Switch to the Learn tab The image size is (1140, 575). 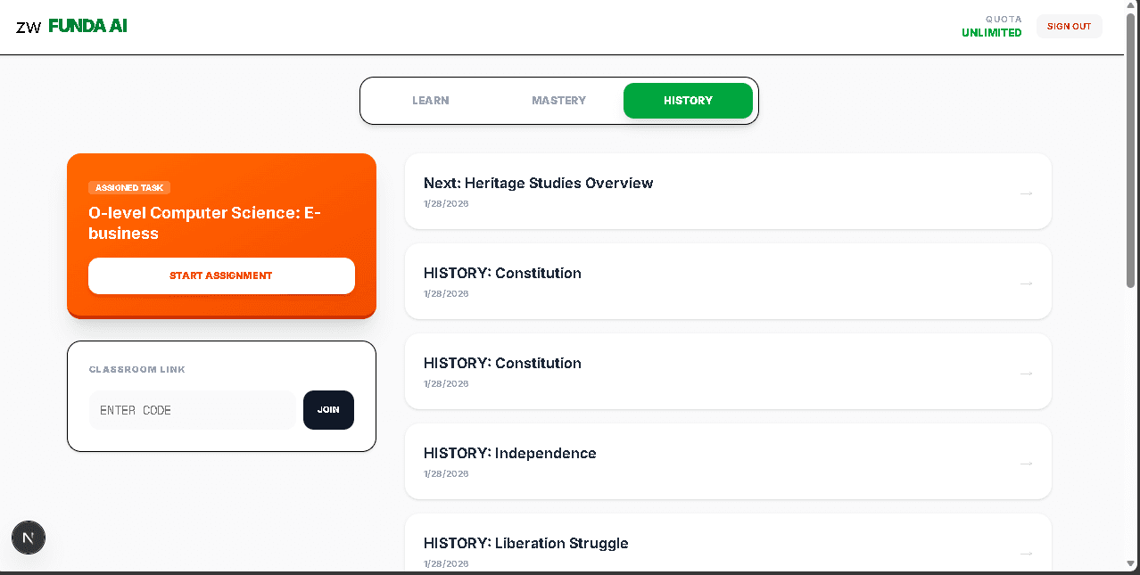pos(430,101)
